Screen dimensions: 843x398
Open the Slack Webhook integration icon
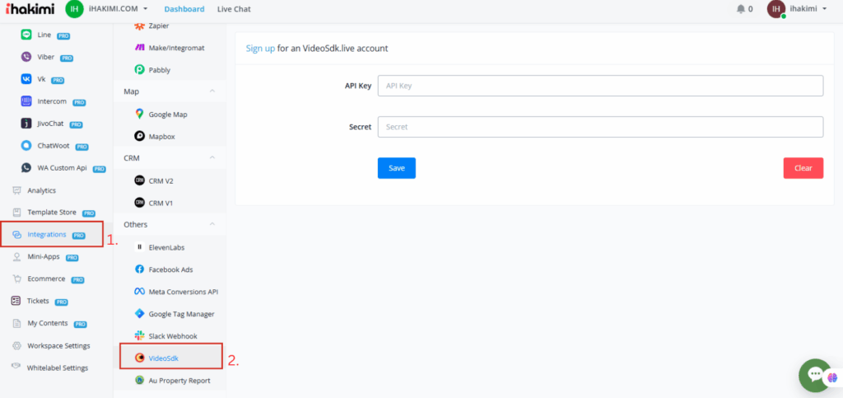(139, 336)
